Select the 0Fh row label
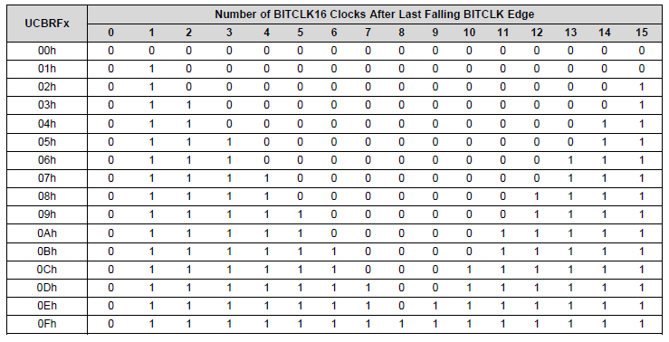 [x=47, y=324]
